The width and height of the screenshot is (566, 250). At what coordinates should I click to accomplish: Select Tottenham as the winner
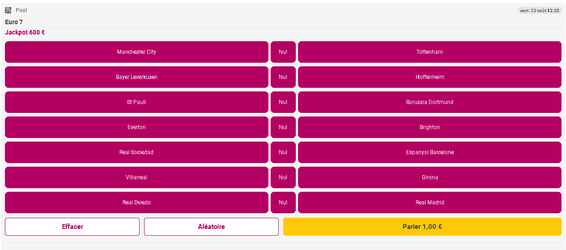430,52
